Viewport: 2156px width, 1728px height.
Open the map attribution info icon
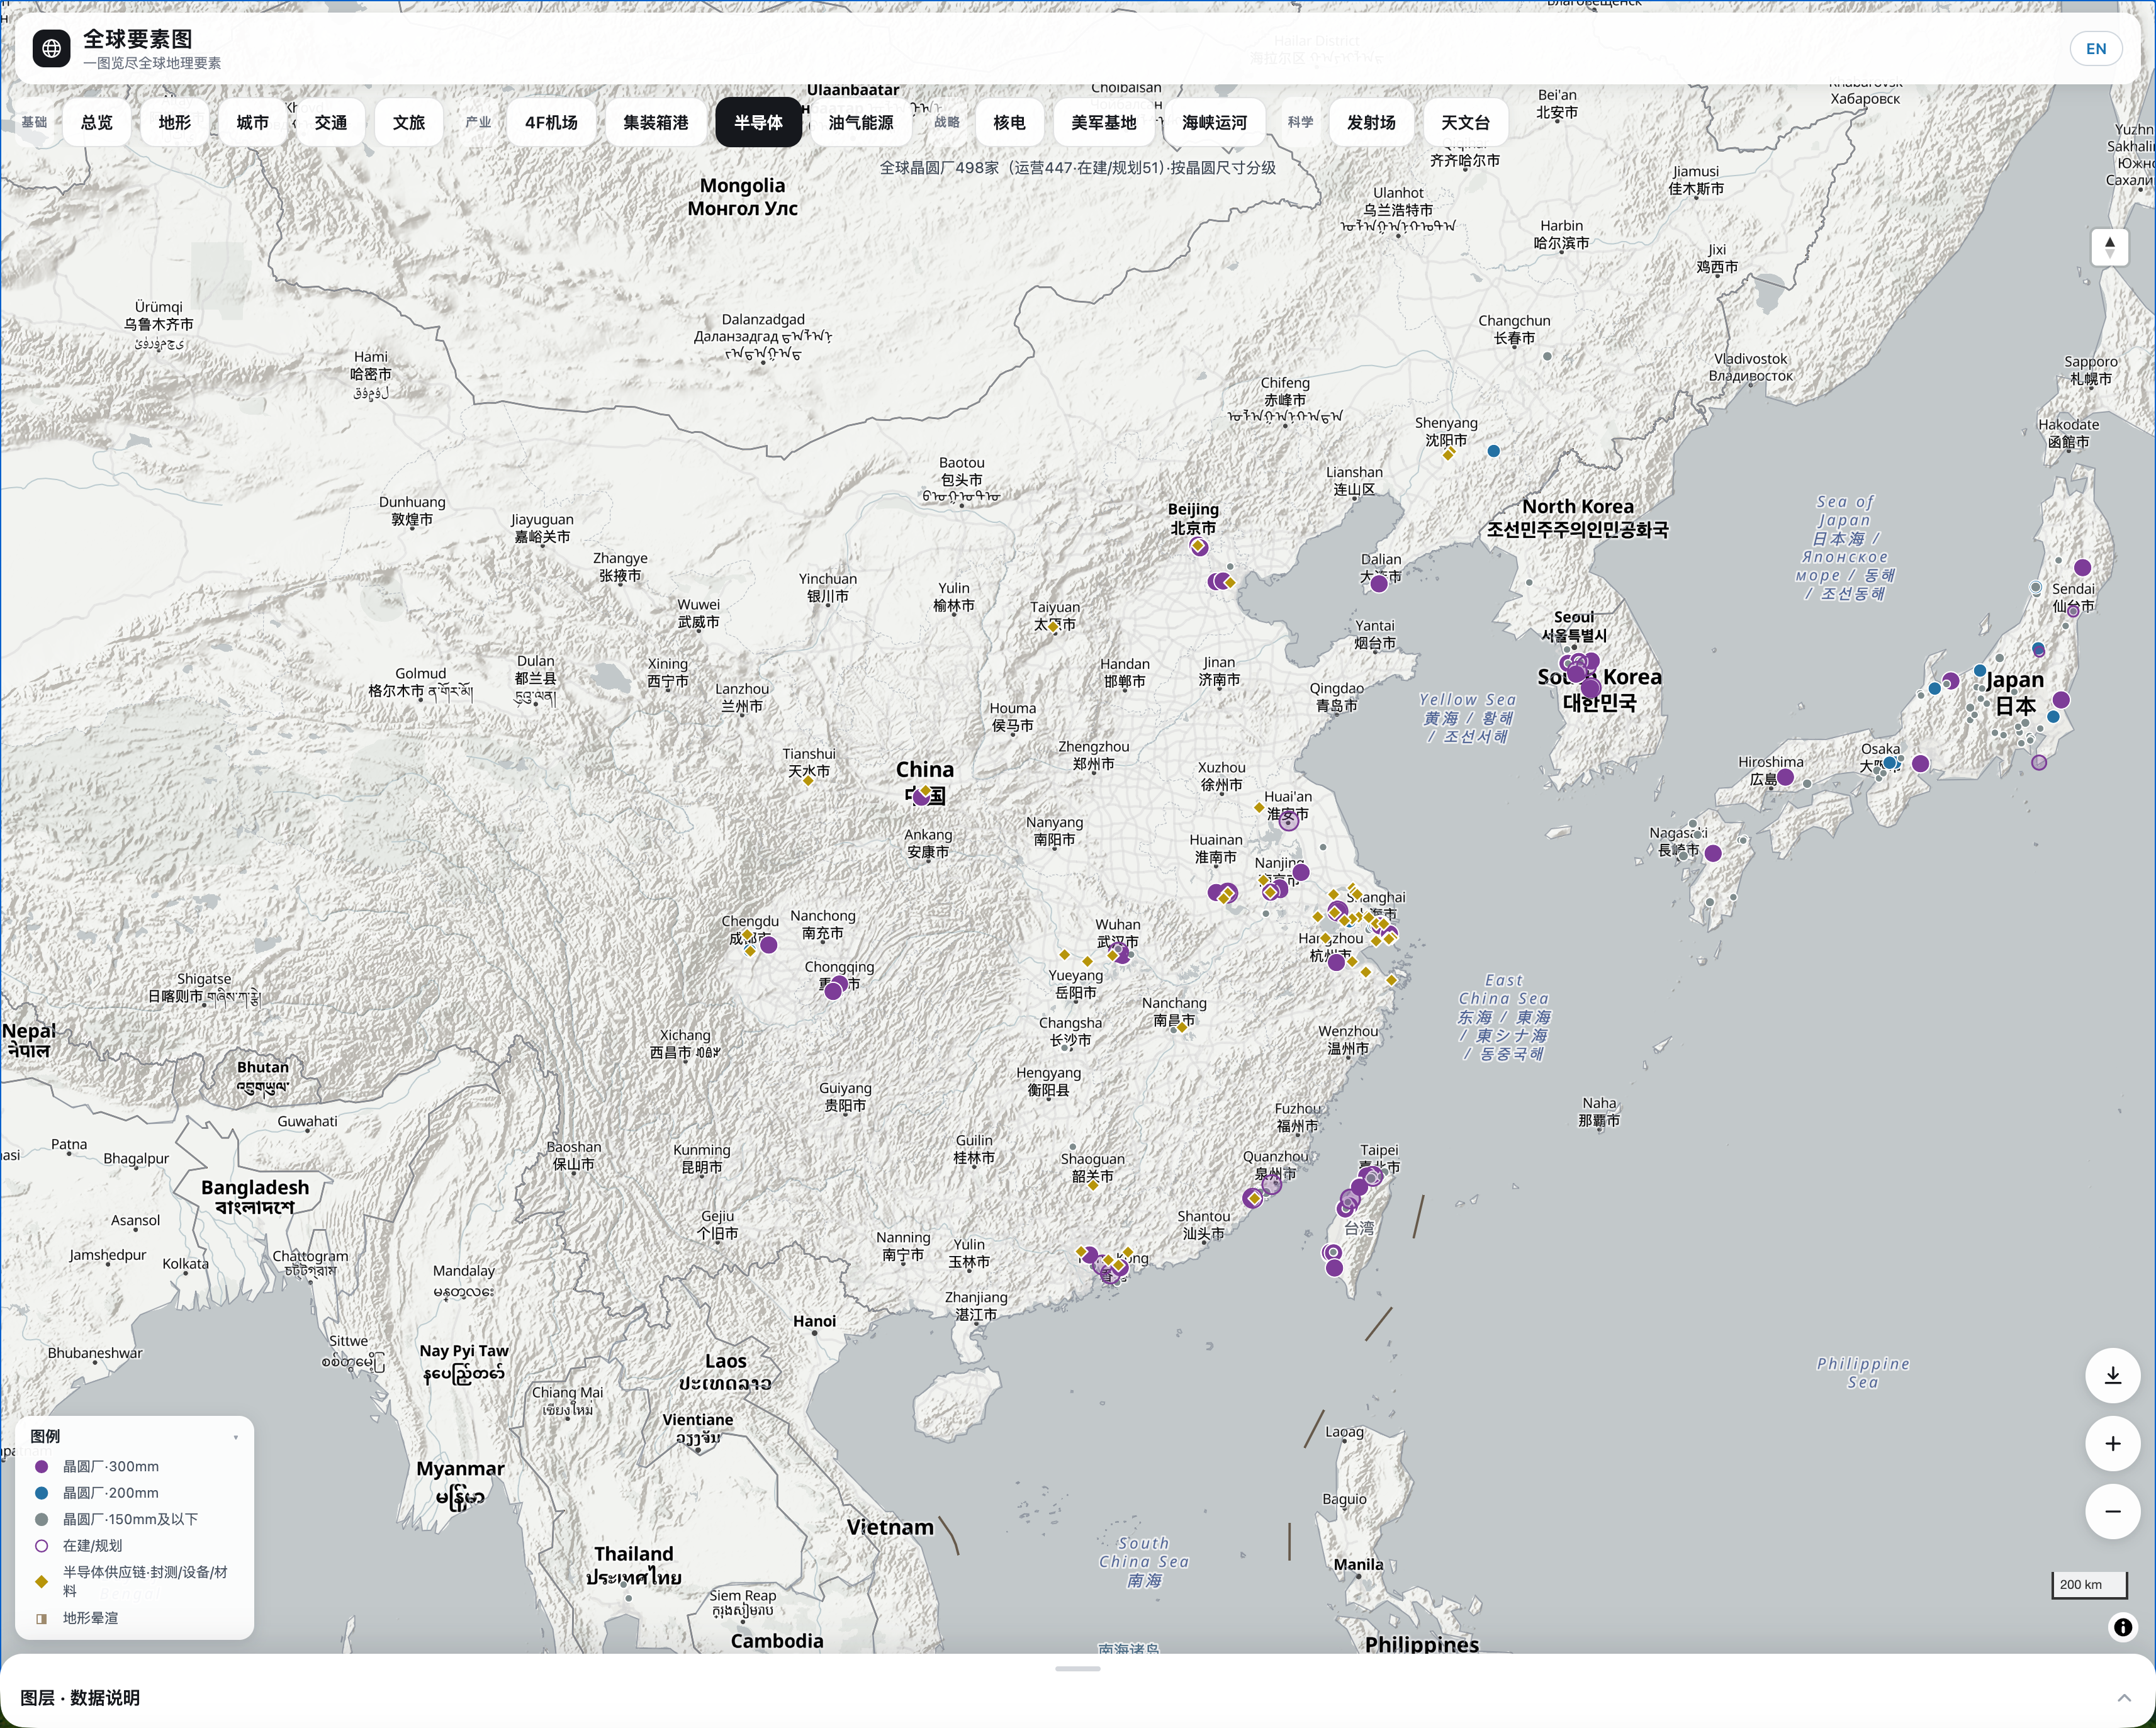2122,1627
